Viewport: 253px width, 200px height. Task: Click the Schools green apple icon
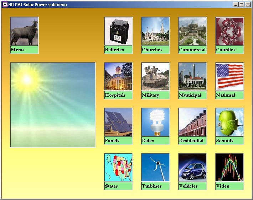coord(229,122)
